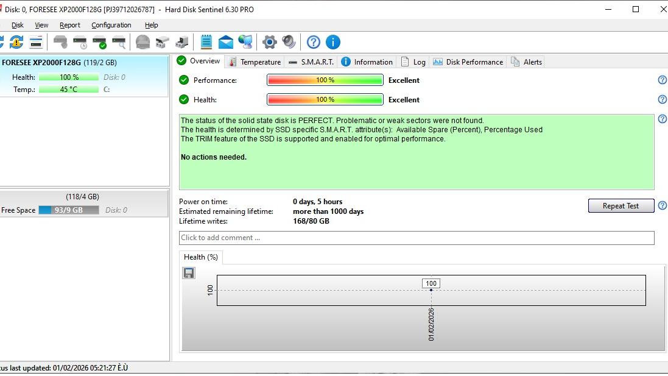
Task: Select FORESEE XP2000F128G disk in the list
Action: (84, 77)
